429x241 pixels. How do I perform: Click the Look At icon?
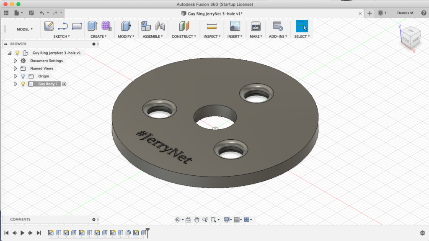pyautogui.click(x=188, y=220)
